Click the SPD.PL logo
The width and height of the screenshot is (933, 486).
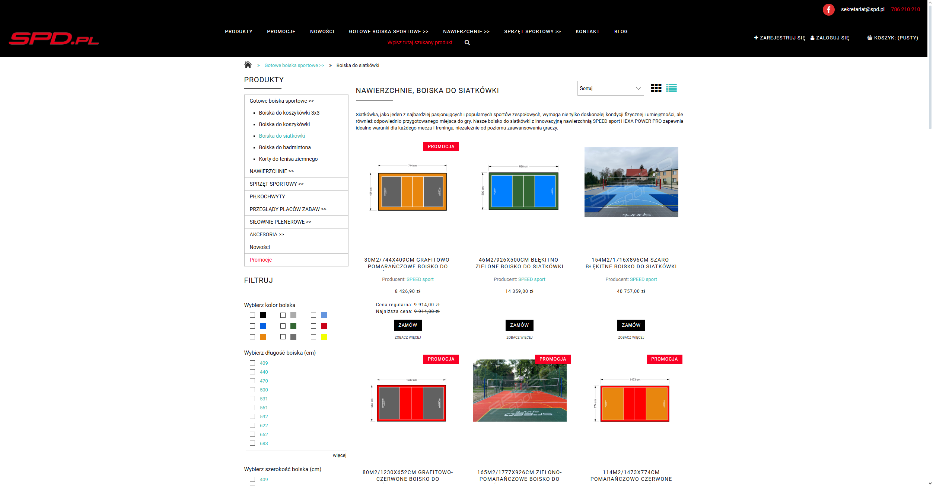pos(54,39)
